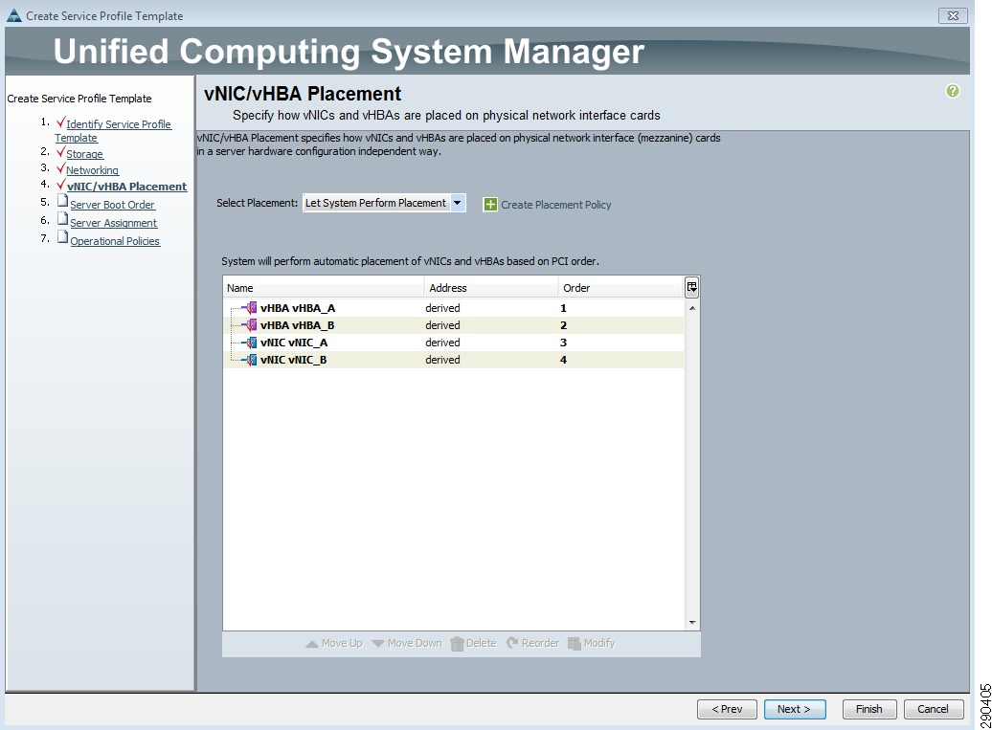992x730 pixels.
Task: Click order value 4 for vNIC_B
Action: [563, 360]
